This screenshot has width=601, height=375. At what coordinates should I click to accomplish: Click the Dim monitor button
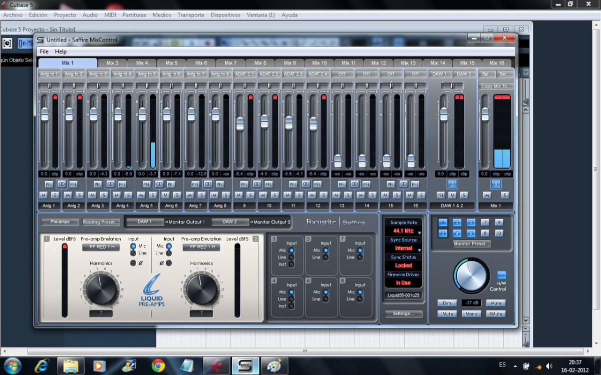(x=446, y=303)
